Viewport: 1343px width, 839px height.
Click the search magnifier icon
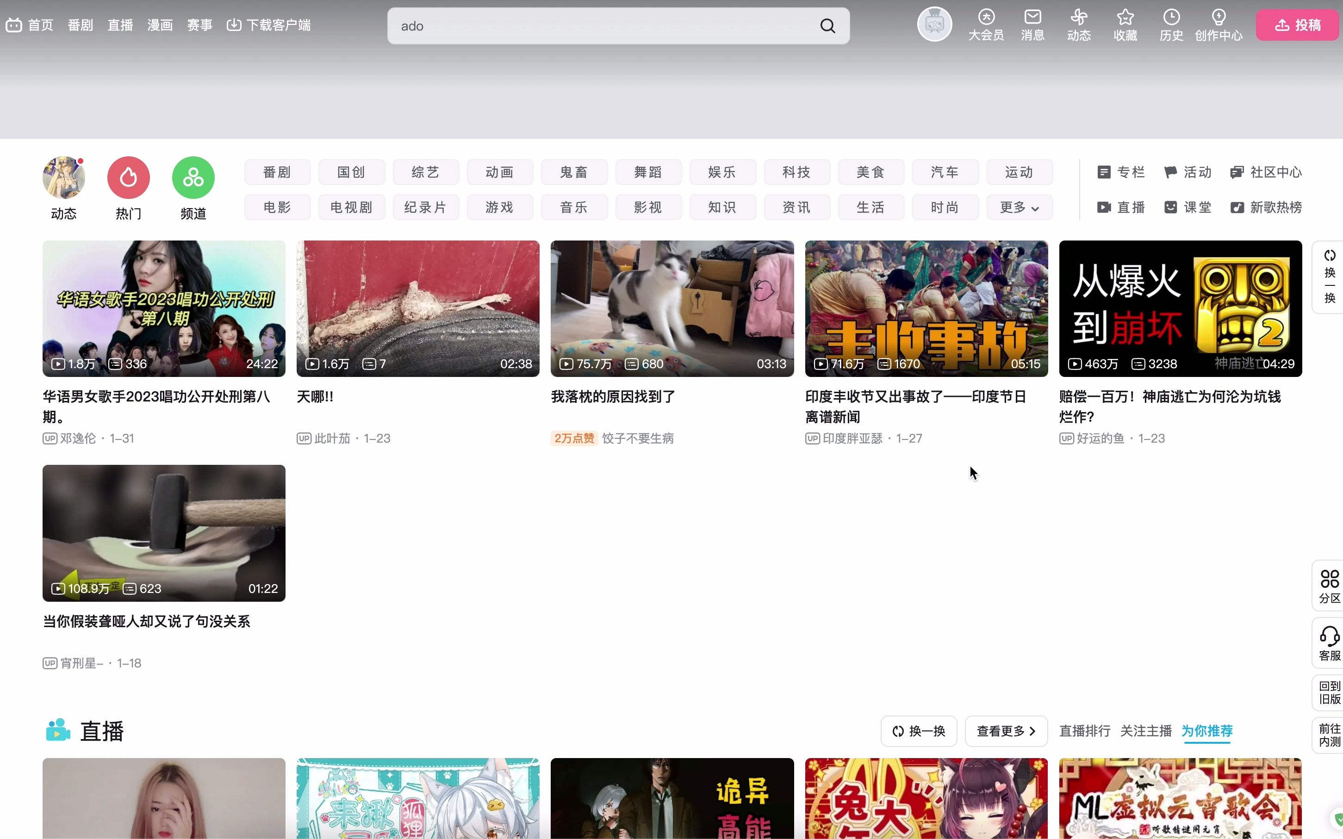point(827,26)
